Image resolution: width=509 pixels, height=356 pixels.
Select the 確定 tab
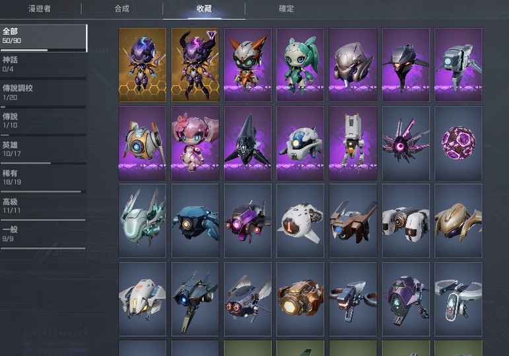(x=287, y=9)
